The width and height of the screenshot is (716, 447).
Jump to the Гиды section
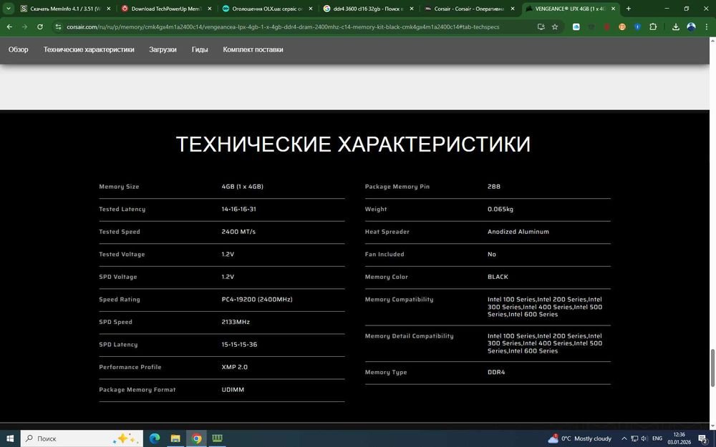click(200, 49)
